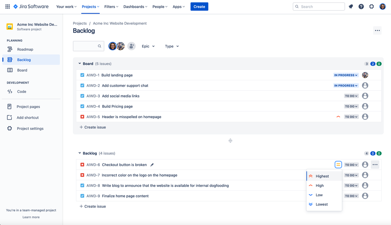Click the backlog search input box
The width and height of the screenshot is (391, 225).
click(88, 46)
